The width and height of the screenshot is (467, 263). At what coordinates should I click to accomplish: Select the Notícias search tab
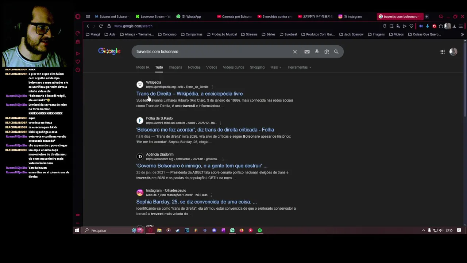(x=194, y=67)
